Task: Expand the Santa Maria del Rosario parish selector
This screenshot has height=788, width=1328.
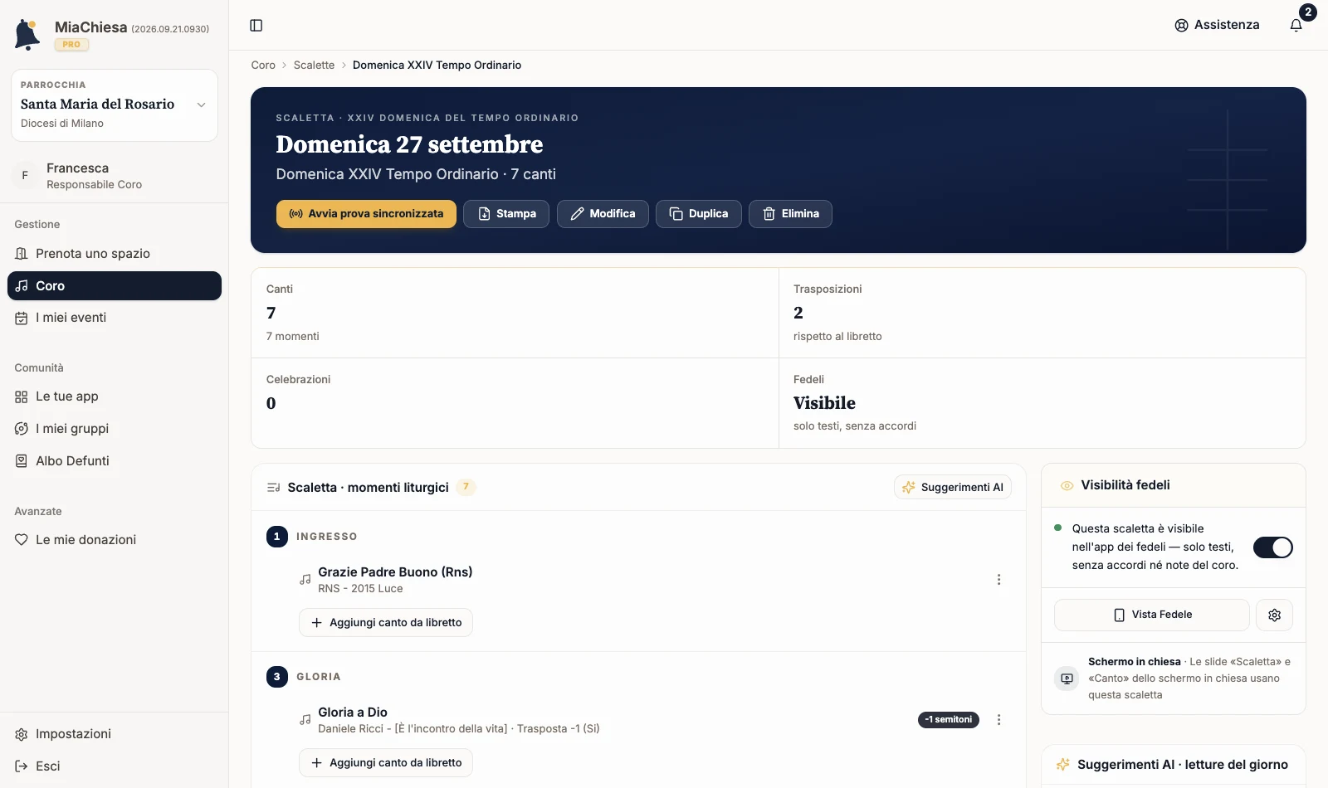Action: 115,105
